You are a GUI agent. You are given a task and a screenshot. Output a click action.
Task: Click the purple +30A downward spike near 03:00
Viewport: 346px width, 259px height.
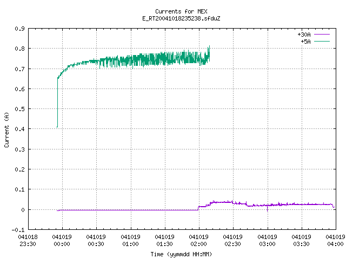point(268,209)
